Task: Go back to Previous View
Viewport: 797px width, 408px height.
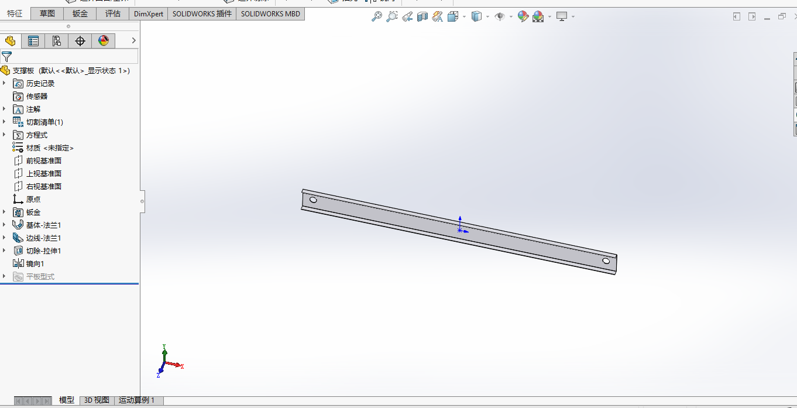Action: tap(407, 16)
